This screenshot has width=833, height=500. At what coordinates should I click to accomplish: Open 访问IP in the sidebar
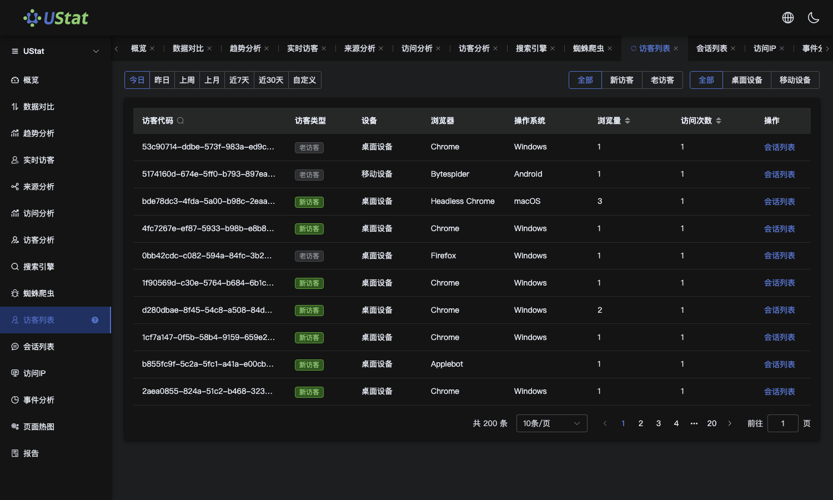pos(56,373)
